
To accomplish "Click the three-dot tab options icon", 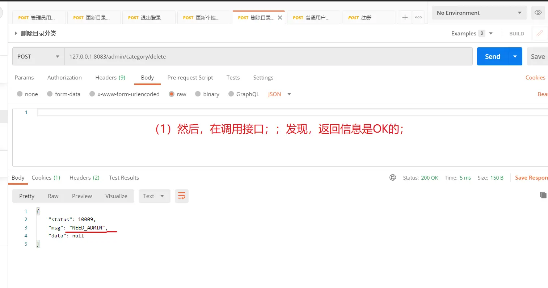I will 418,17.
